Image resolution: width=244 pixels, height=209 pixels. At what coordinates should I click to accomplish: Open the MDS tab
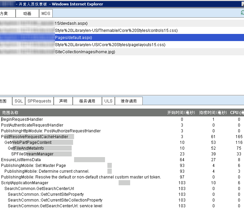tap(46, 14)
